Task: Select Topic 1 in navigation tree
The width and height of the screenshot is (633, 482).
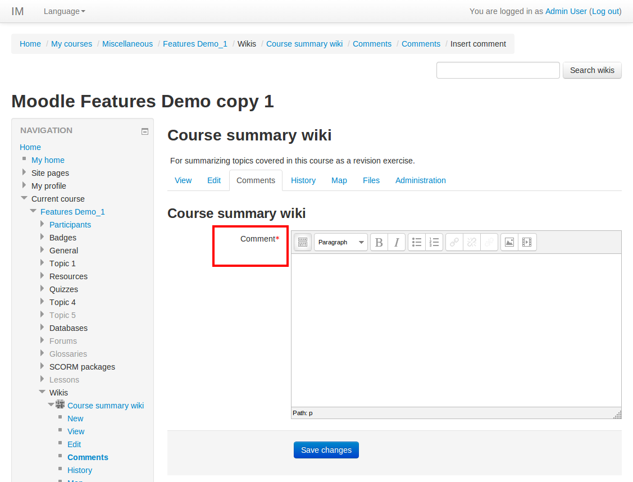Action: pos(62,263)
